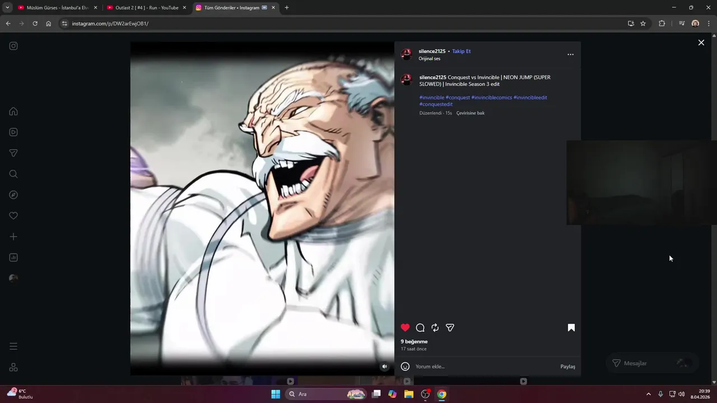View site information icon in address bar
The image size is (717, 403).
point(64,24)
